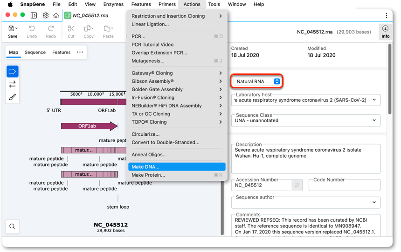This screenshot has width=401, height=252.
Task: Click the Copy toolbar icon
Action: [89, 28]
